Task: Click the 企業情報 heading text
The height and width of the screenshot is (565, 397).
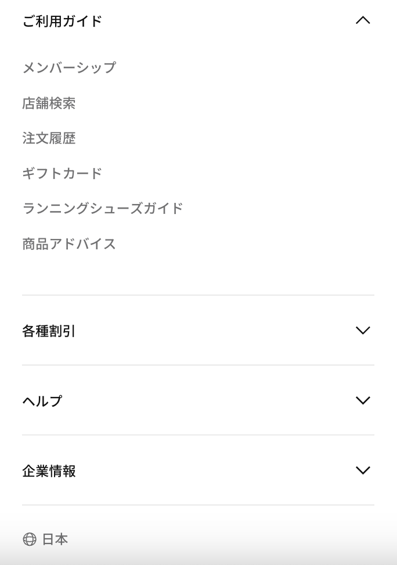Action: tap(49, 471)
